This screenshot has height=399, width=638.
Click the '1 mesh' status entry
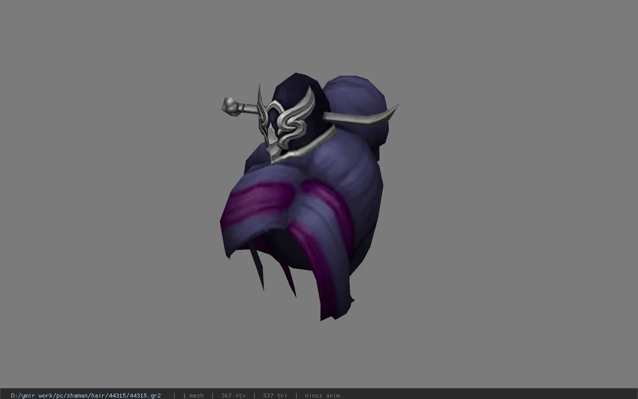point(193,396)
